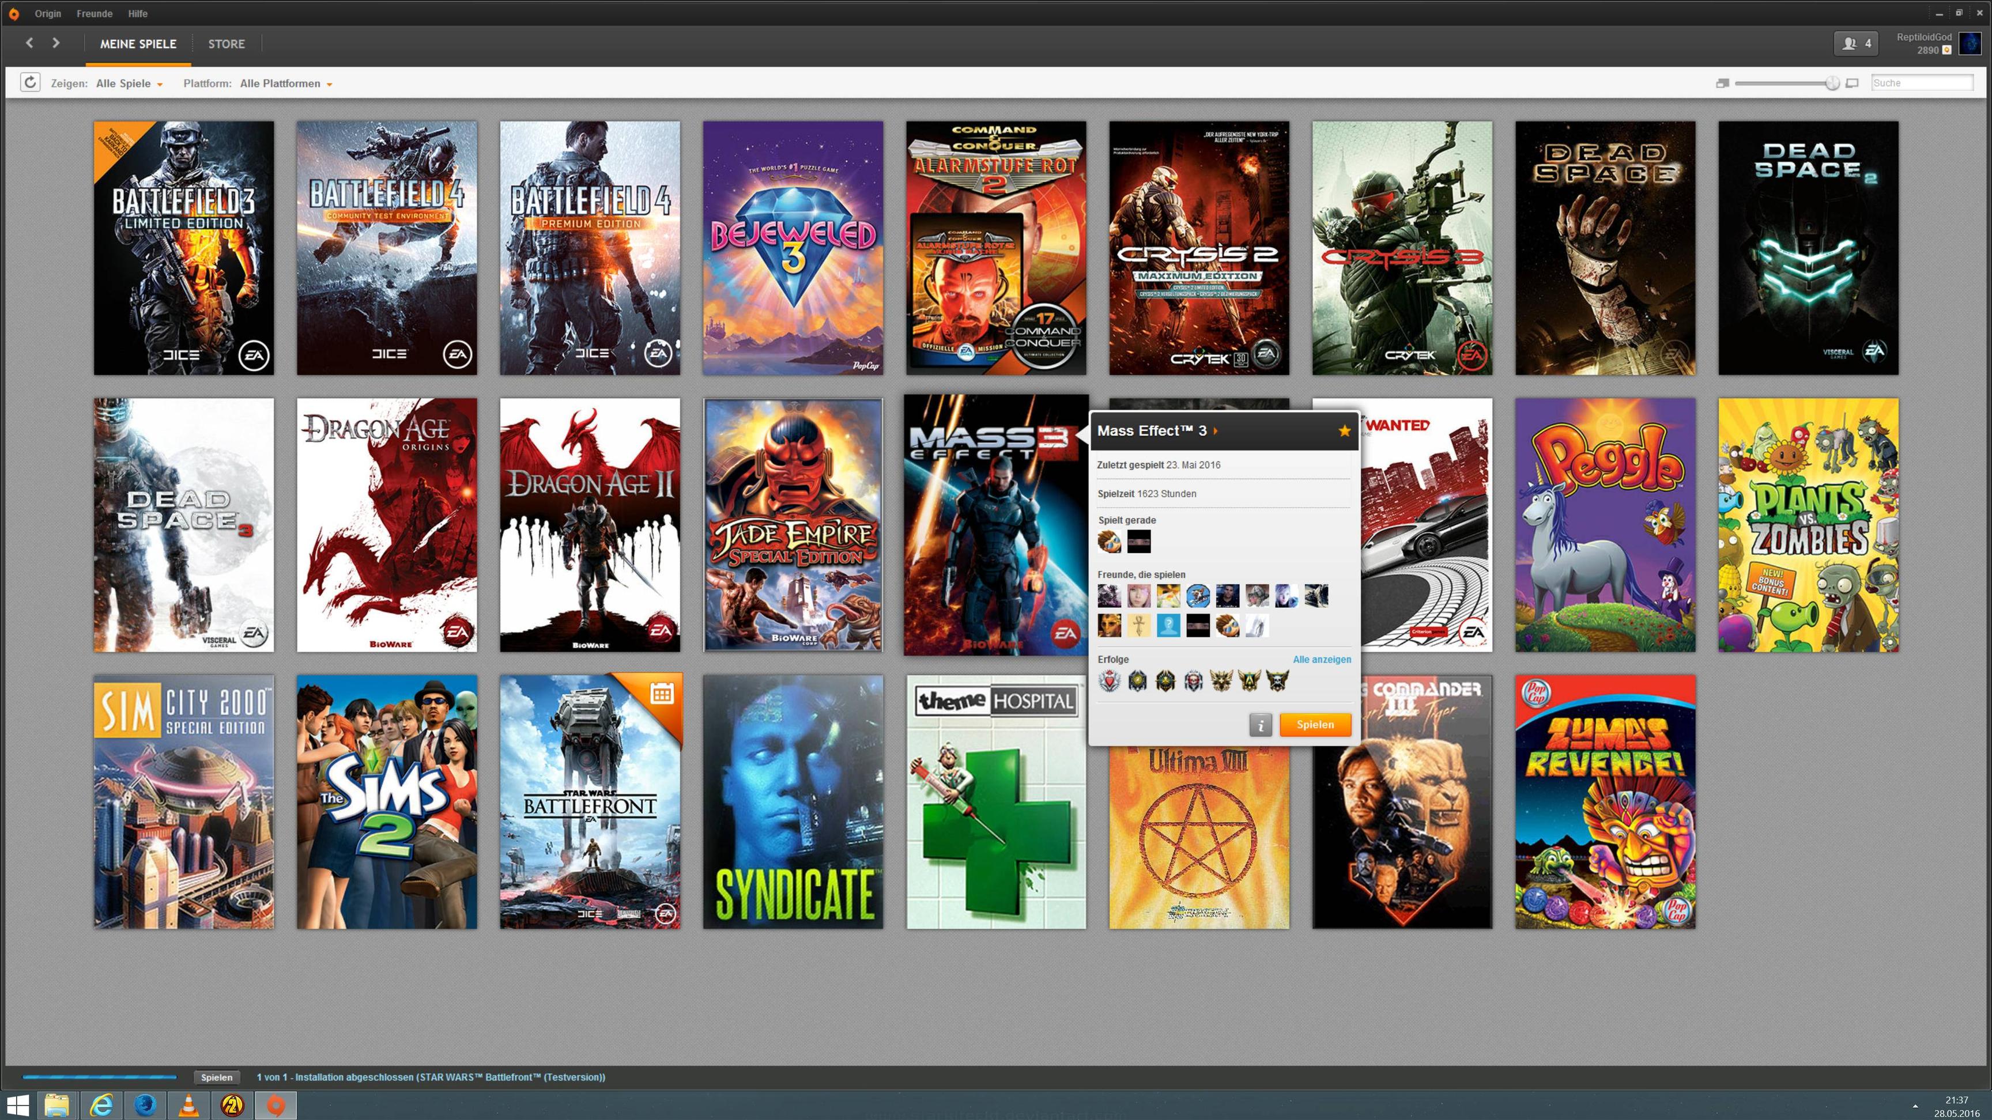
Task: Click the Suche search field
Action: coord(1922,83)
